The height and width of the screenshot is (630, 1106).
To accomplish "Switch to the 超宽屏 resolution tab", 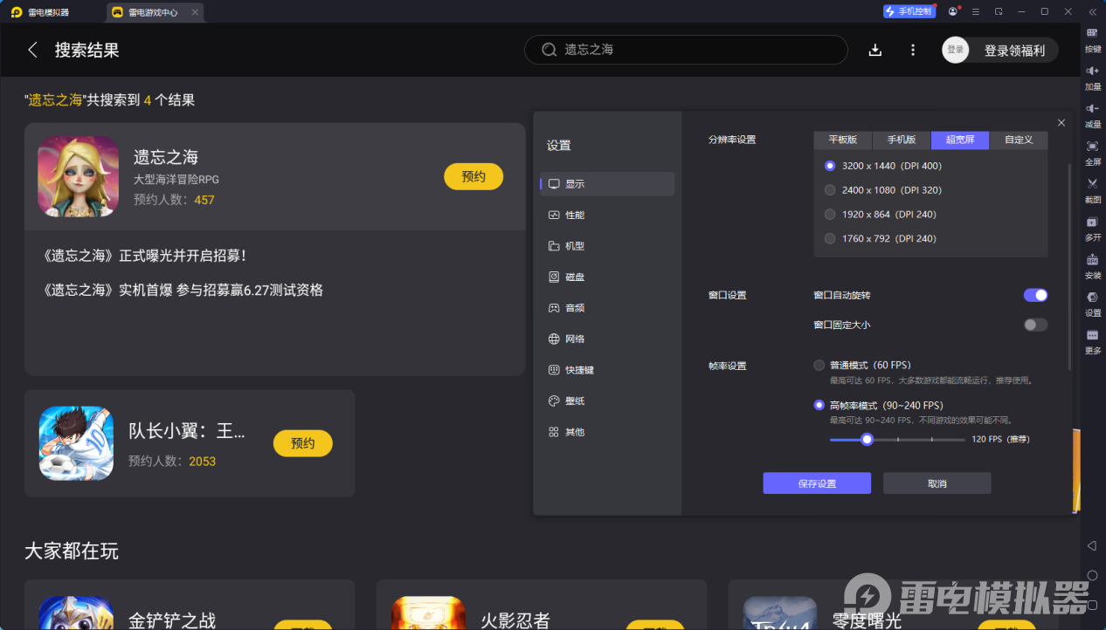I will click(x=960, y=140).
